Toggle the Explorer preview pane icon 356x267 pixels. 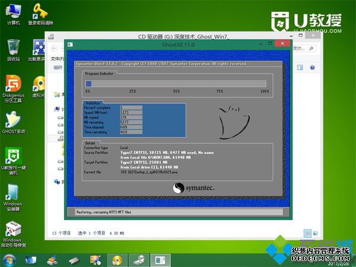[300, 67]
